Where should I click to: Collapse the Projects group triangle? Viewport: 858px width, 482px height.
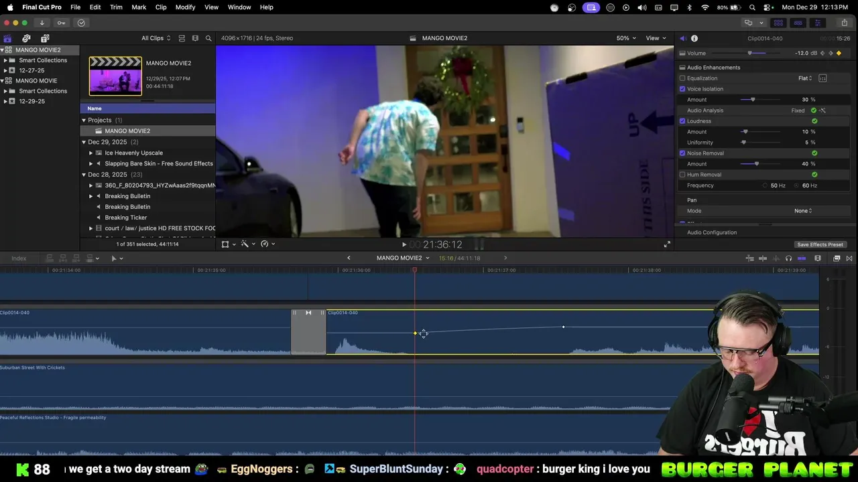[84, 120]
